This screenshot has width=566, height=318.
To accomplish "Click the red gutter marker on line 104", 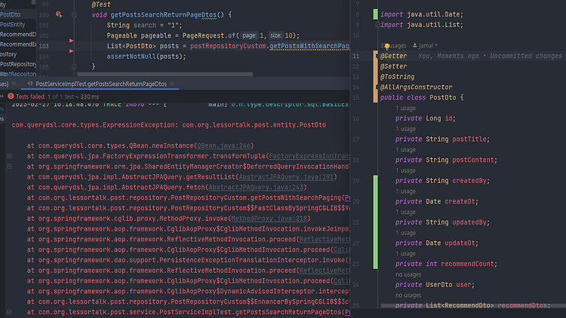I will (x=71, y=51).
